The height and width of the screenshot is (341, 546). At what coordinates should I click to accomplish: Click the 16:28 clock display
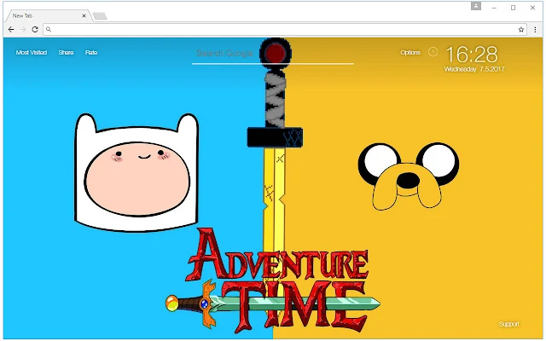pos(472,55)
